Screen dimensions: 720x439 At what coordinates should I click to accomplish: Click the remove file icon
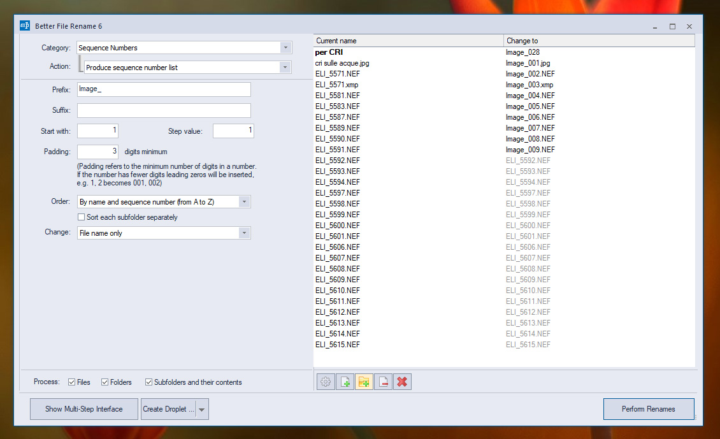pyautogui.click(x=383, y=382)
